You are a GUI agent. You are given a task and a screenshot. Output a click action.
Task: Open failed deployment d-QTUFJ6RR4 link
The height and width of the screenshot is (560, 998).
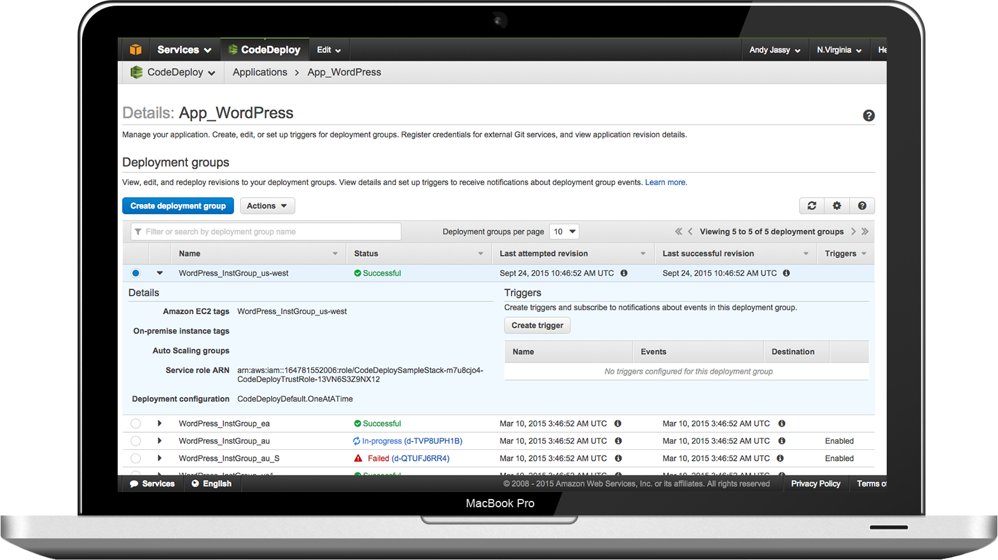(x=420, y=458)
